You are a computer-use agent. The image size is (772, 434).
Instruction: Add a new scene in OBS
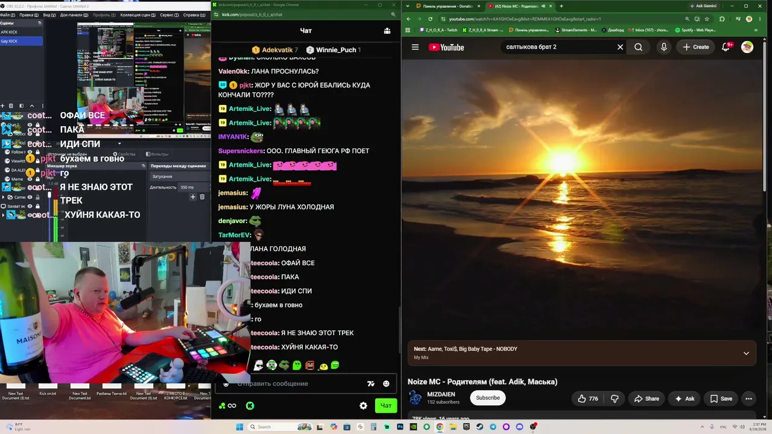tap(3, 105)
